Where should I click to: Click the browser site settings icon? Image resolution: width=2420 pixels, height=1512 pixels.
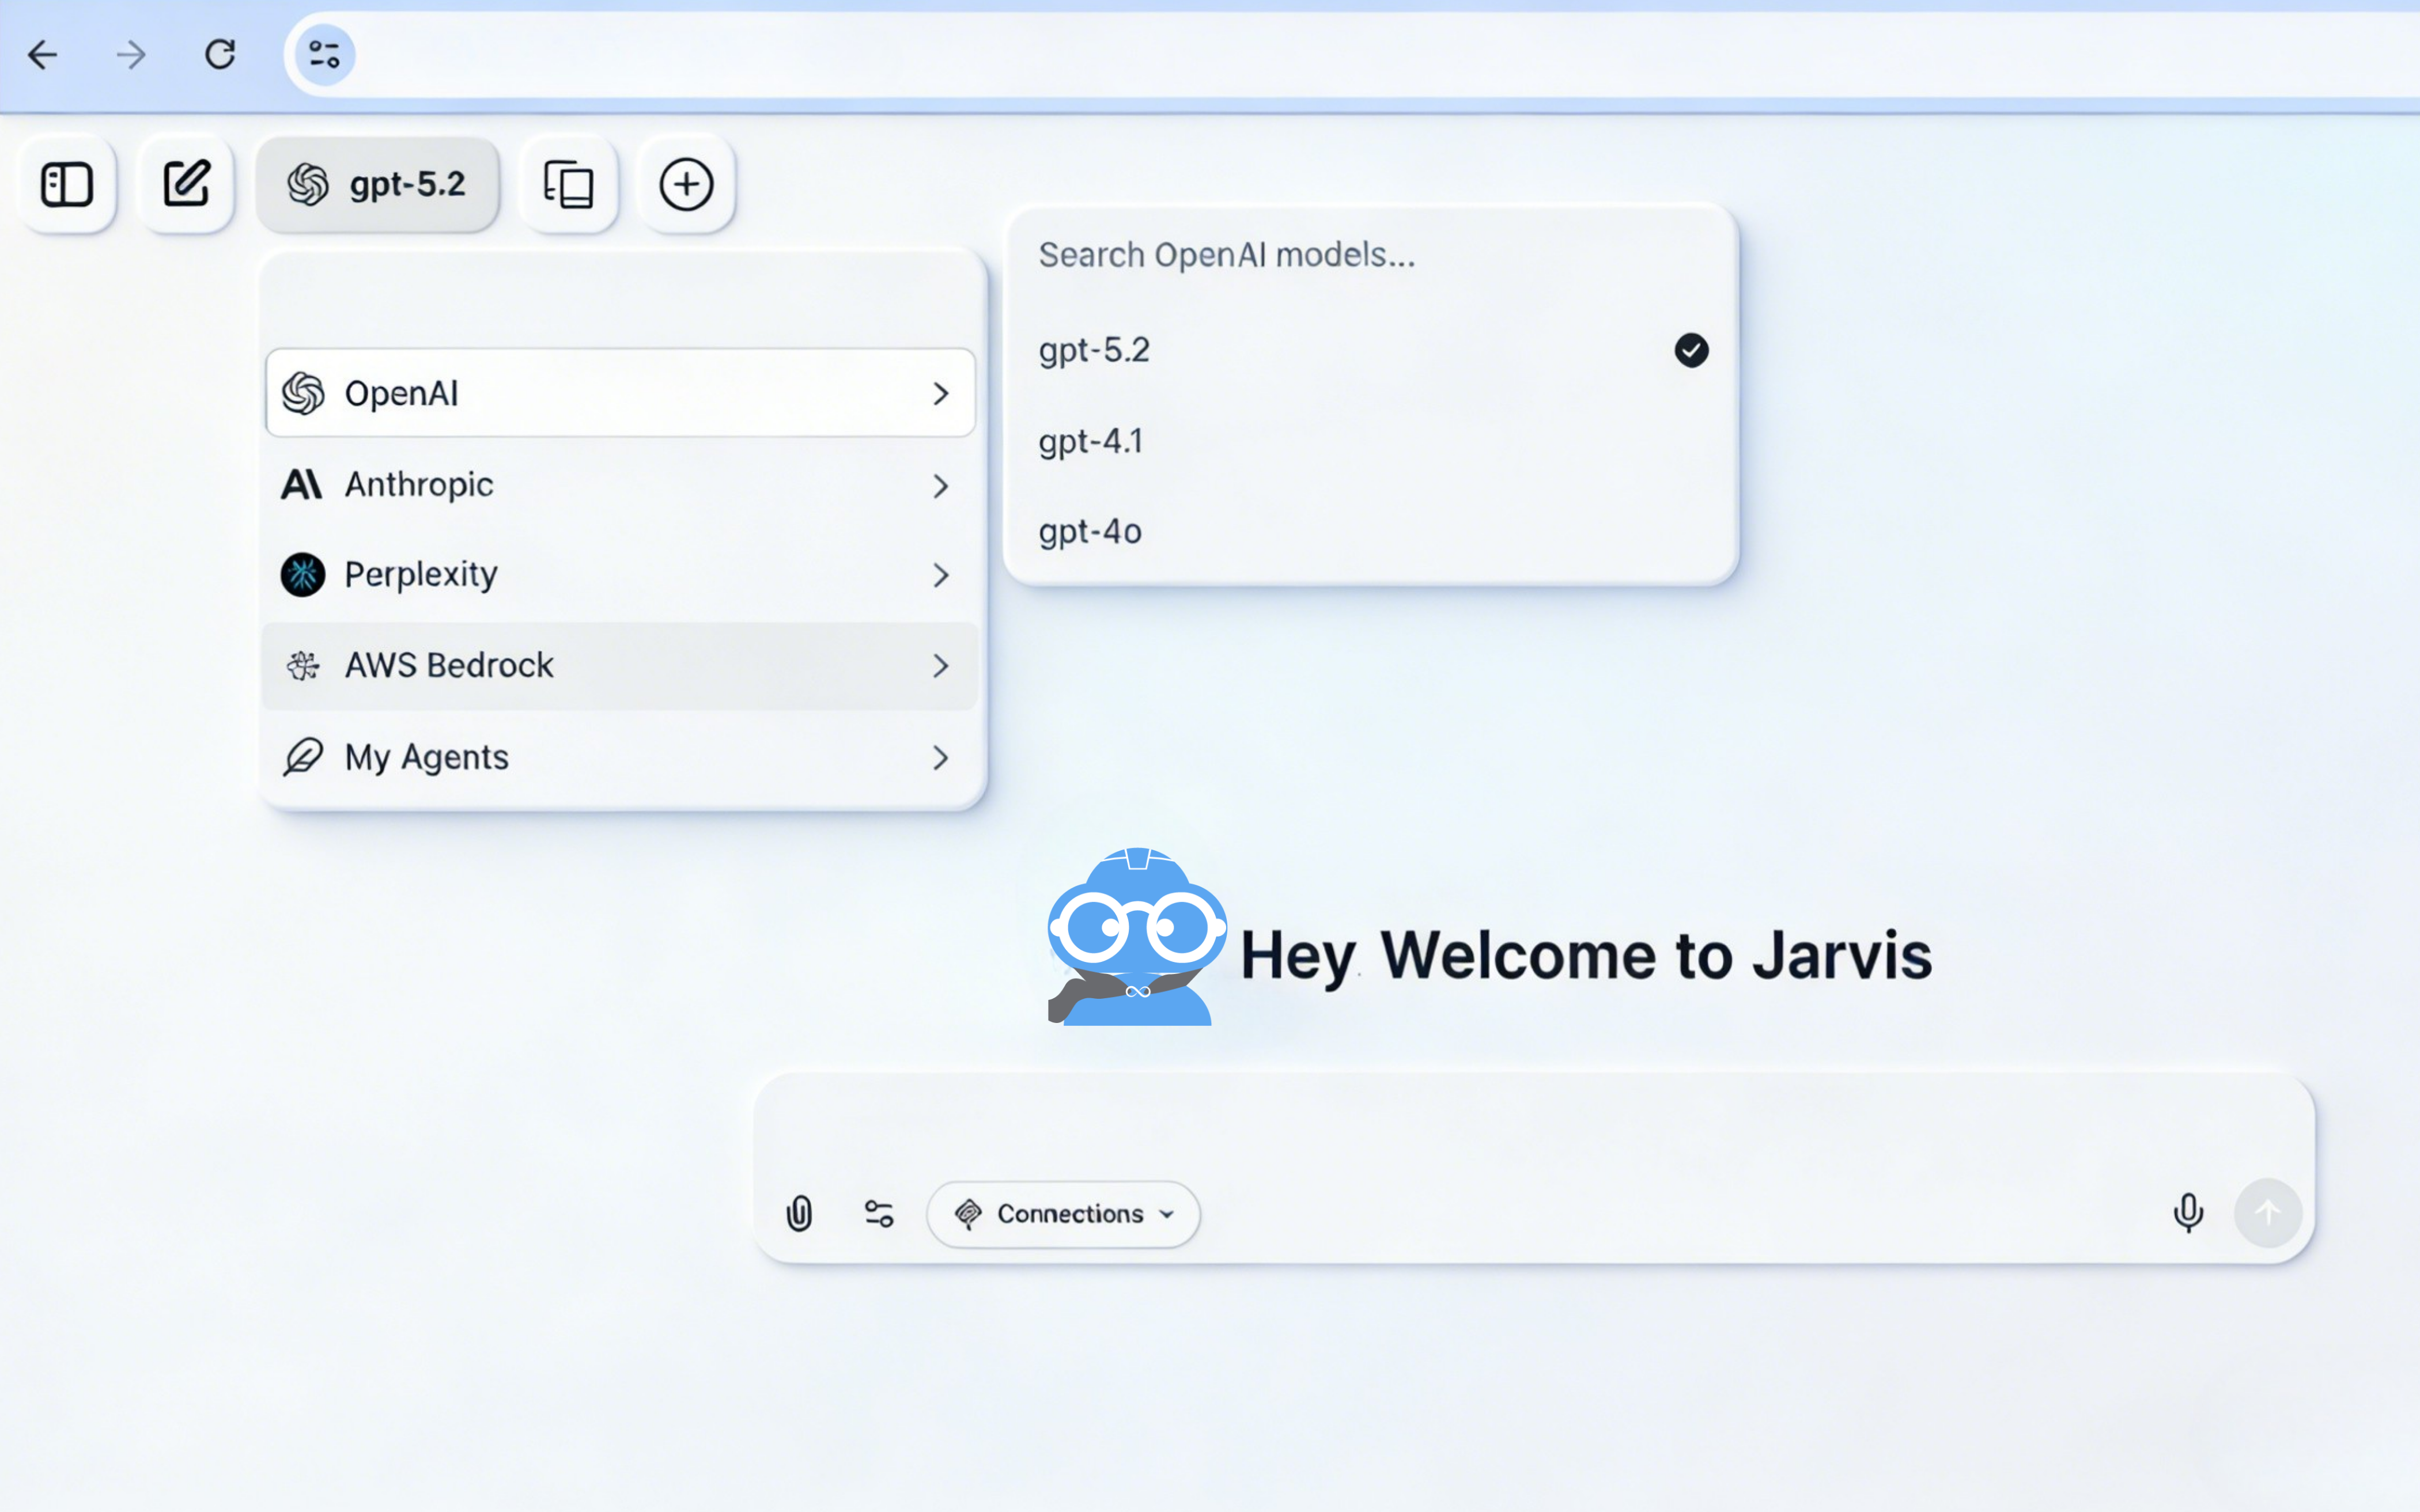click(324, 54)
